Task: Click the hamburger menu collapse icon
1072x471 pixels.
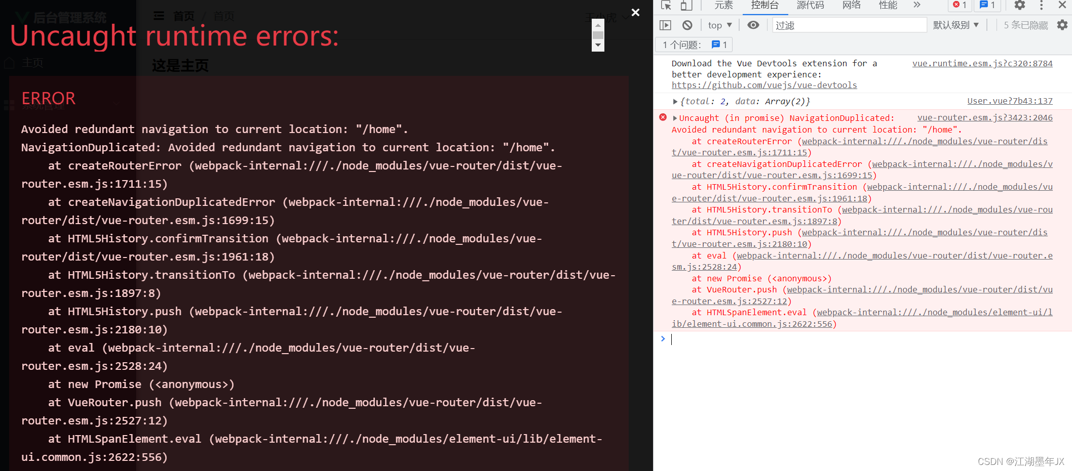Action: [159, 16]
